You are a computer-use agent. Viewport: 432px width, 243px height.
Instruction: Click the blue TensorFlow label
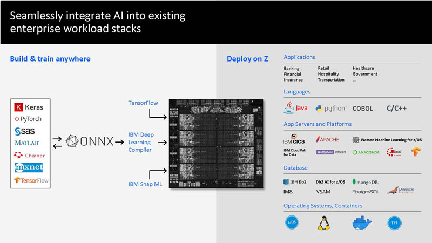click(x=143, y=103)
